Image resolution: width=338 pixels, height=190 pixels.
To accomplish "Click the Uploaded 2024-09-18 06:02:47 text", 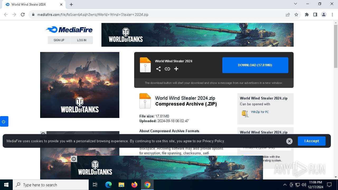I will click(x=164, y=121).
